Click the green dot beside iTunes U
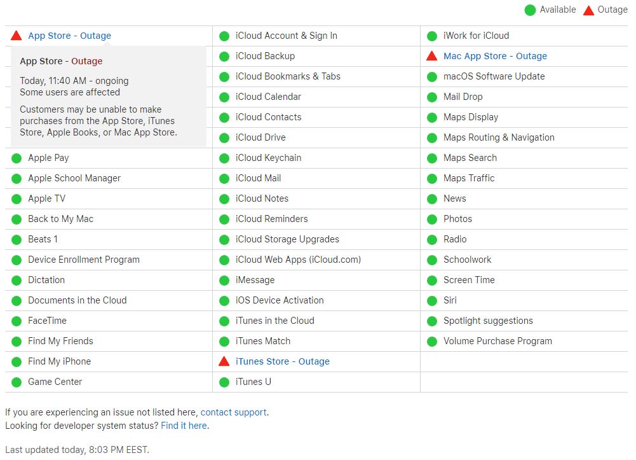Image resolution: width=636 pixels, height=460 pixels. 224,382
